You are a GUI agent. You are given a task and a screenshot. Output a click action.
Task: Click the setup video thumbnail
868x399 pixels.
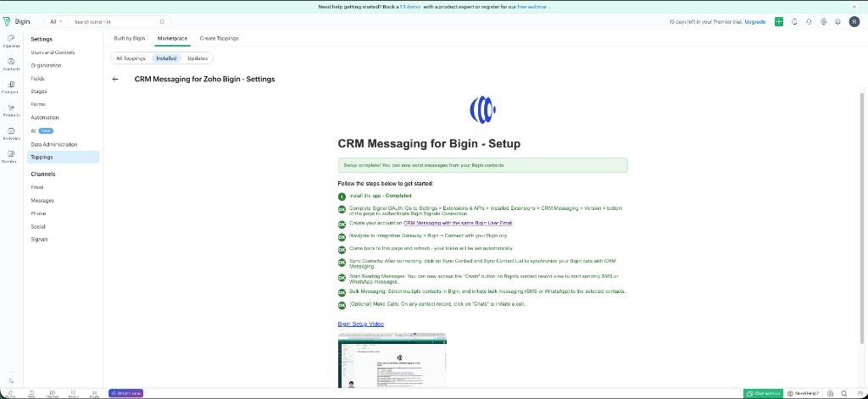point(392,360)
